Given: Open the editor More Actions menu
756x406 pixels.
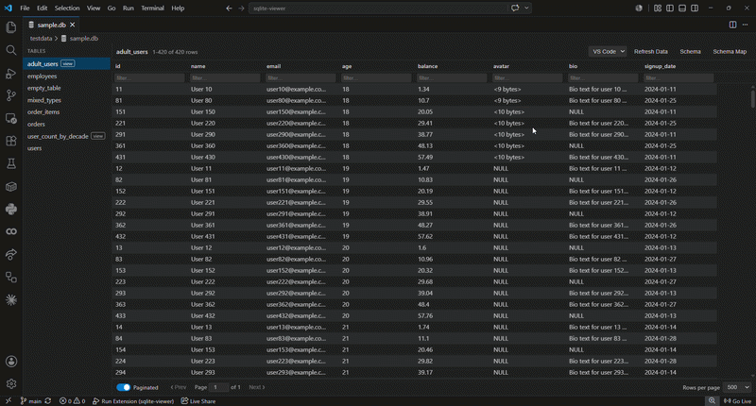Looking at the screenshot, I should (745, 25).
